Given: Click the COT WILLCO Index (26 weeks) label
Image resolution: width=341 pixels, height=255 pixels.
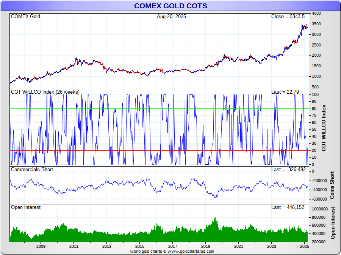Looking at the screenshot, I should [45, 92].
